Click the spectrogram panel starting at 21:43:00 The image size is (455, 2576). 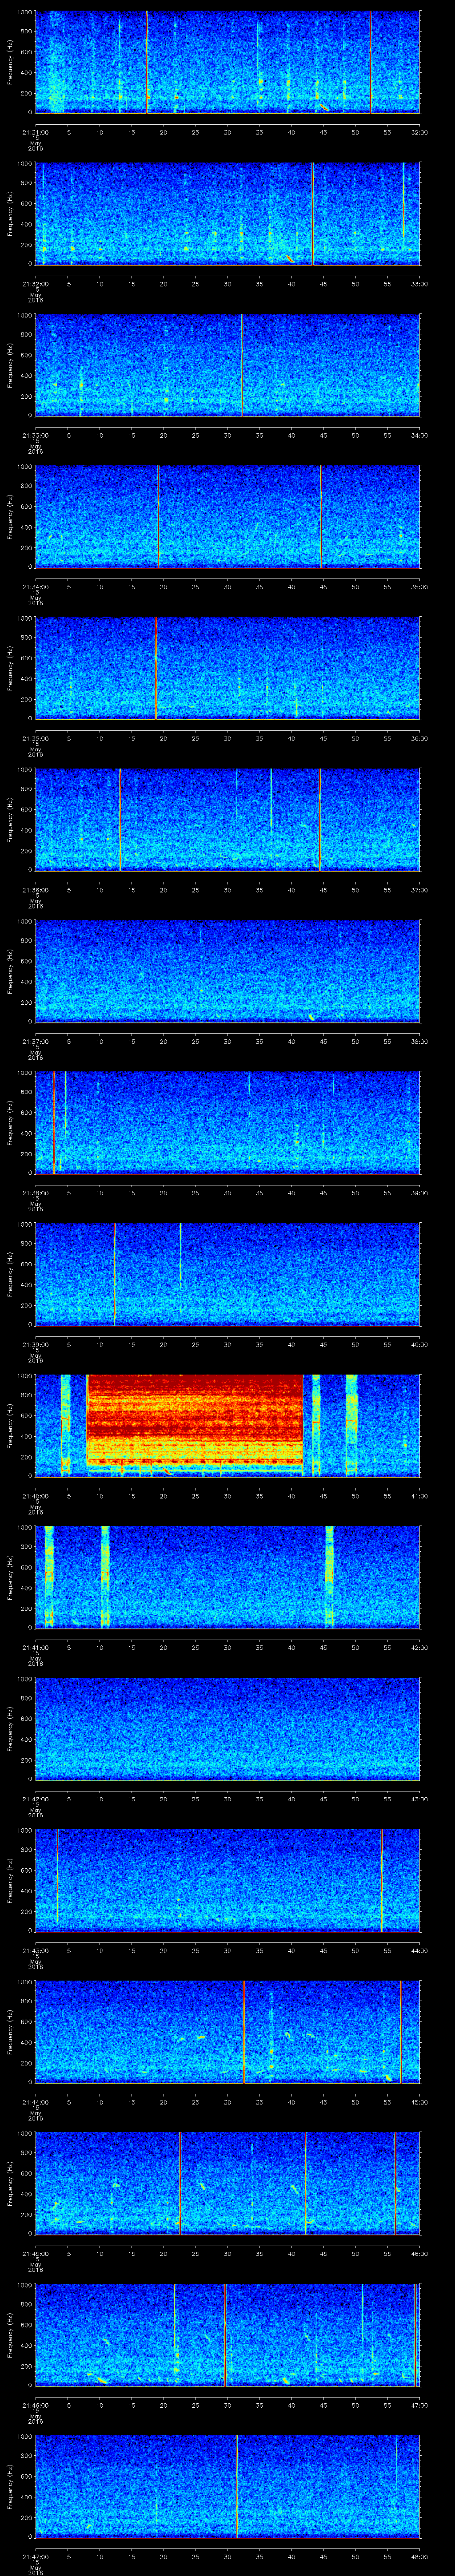(227, 1880)
